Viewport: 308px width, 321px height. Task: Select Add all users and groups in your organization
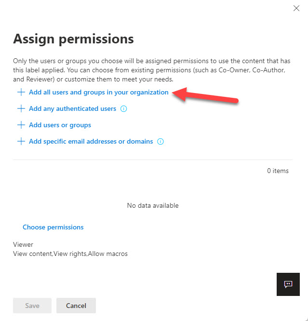[x=98, y=92]
